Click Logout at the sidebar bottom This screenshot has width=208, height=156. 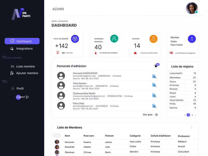[21, 97]
